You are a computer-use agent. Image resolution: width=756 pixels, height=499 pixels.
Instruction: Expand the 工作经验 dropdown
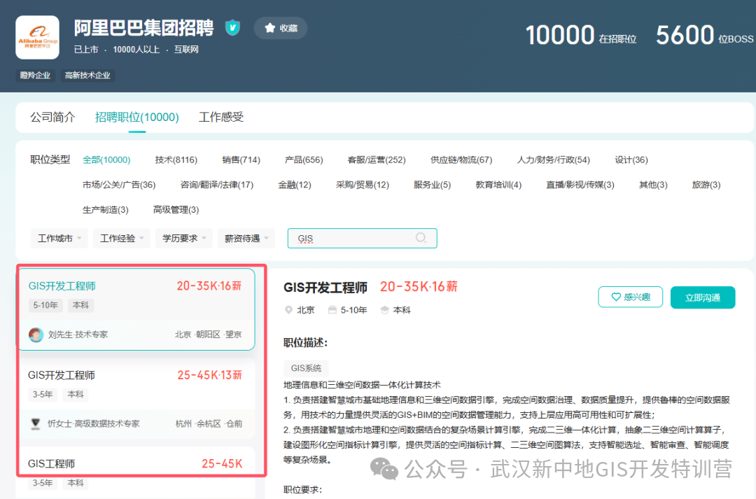tap(122, 238)
